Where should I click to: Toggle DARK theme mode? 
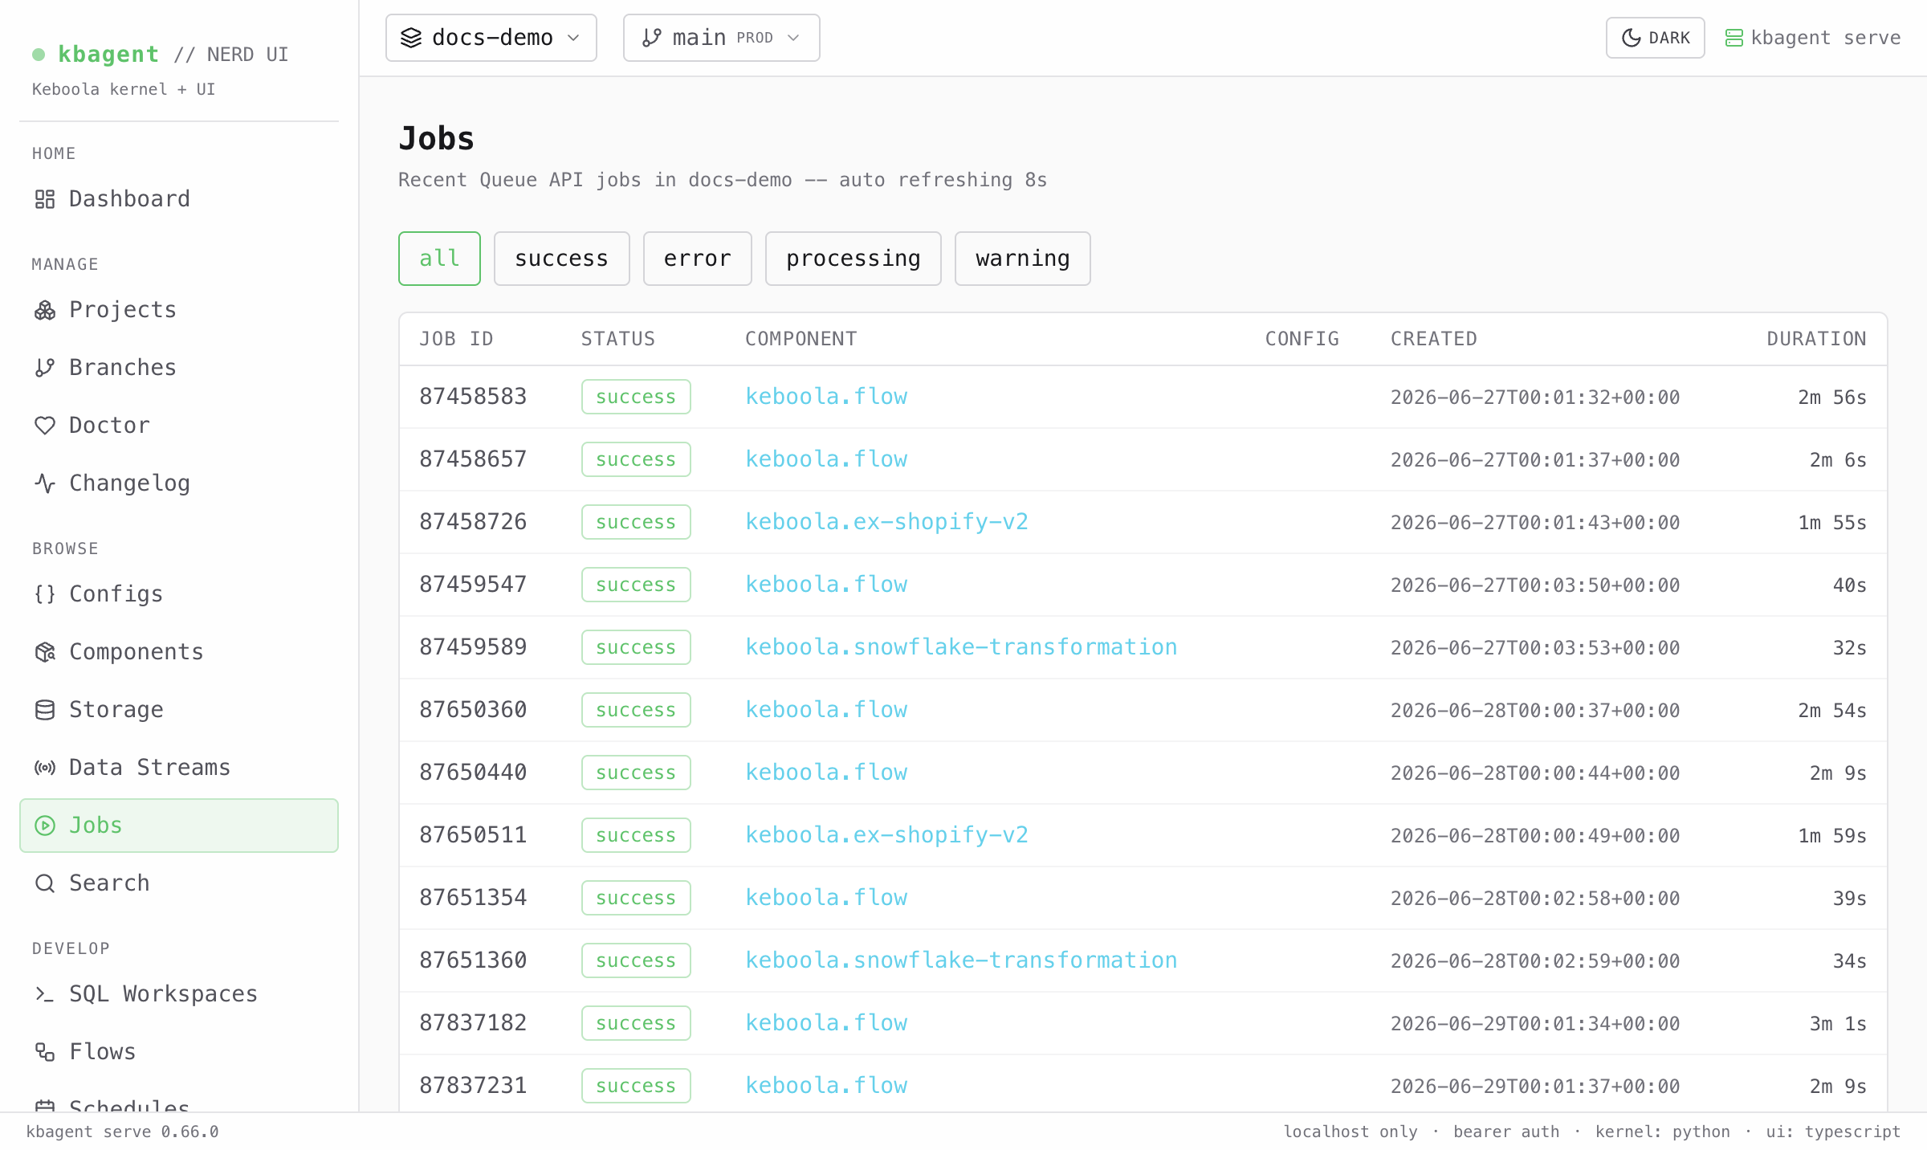pos(1655,38)
